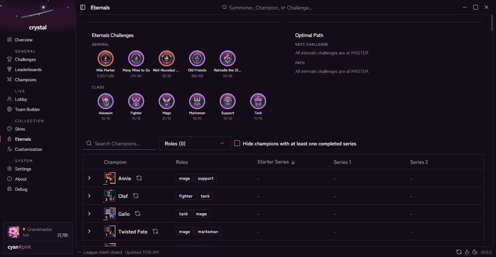Open the cyan#pink summoner profile card
This screenshot has height=257, width=496.
38,238
